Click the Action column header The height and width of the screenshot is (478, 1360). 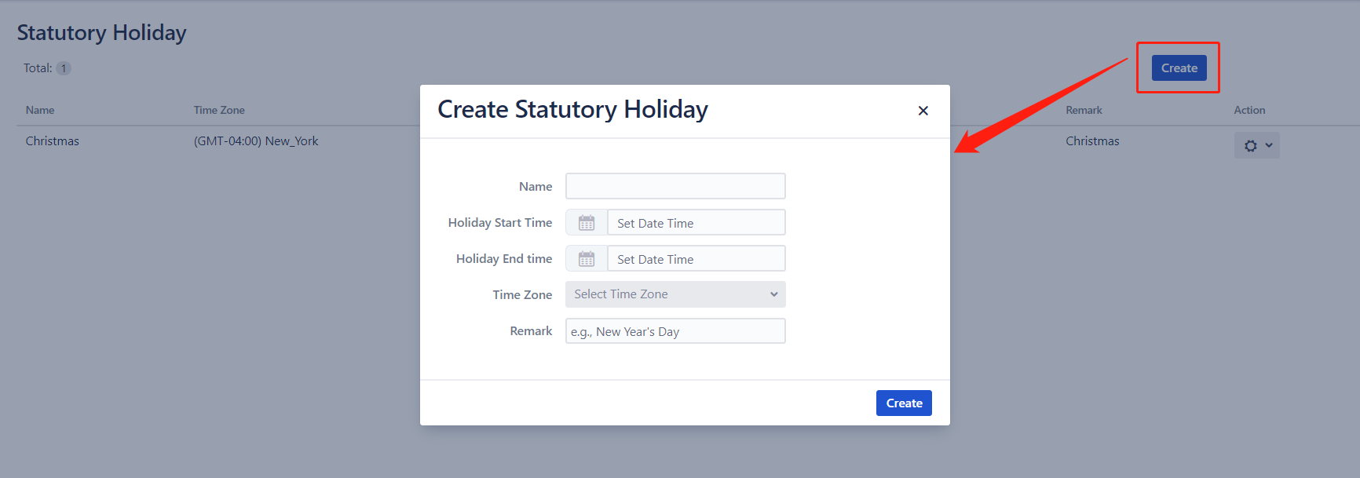[x=1249, y=110]
